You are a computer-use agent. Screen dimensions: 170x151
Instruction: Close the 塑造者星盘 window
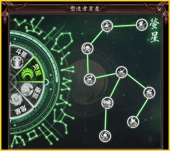click(159, 10)
